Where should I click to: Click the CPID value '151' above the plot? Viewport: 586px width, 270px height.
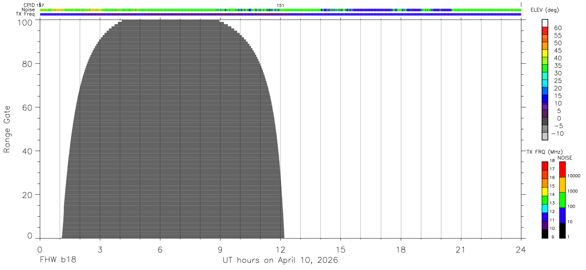point(281,5)
